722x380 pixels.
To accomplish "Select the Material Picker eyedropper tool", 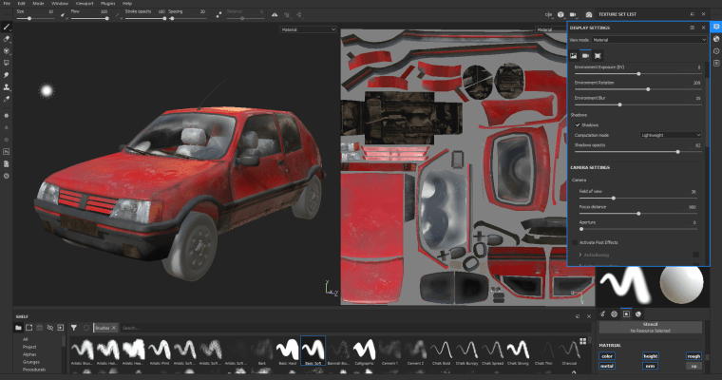I will pyautogui.click(x=7, y=98).
